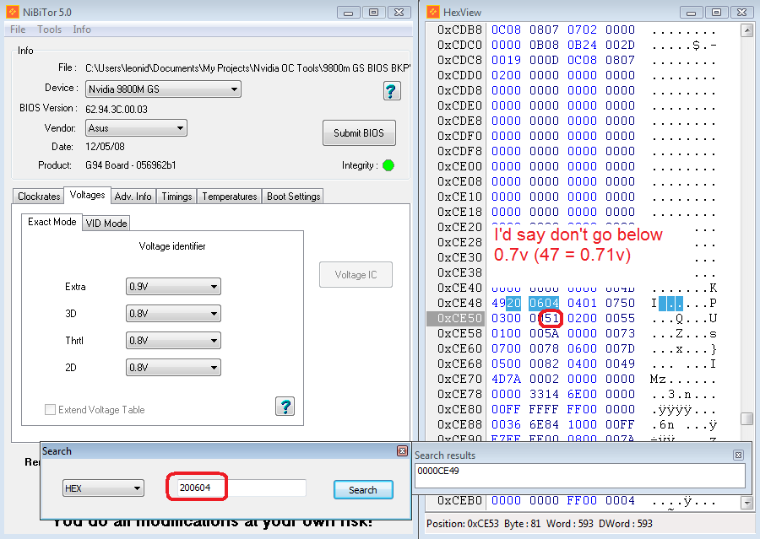The height and width of the screenshot is (539, 760).
Task: Click hex value 4D7A in row 0xCE70
Action: click(x=506, y=380)
